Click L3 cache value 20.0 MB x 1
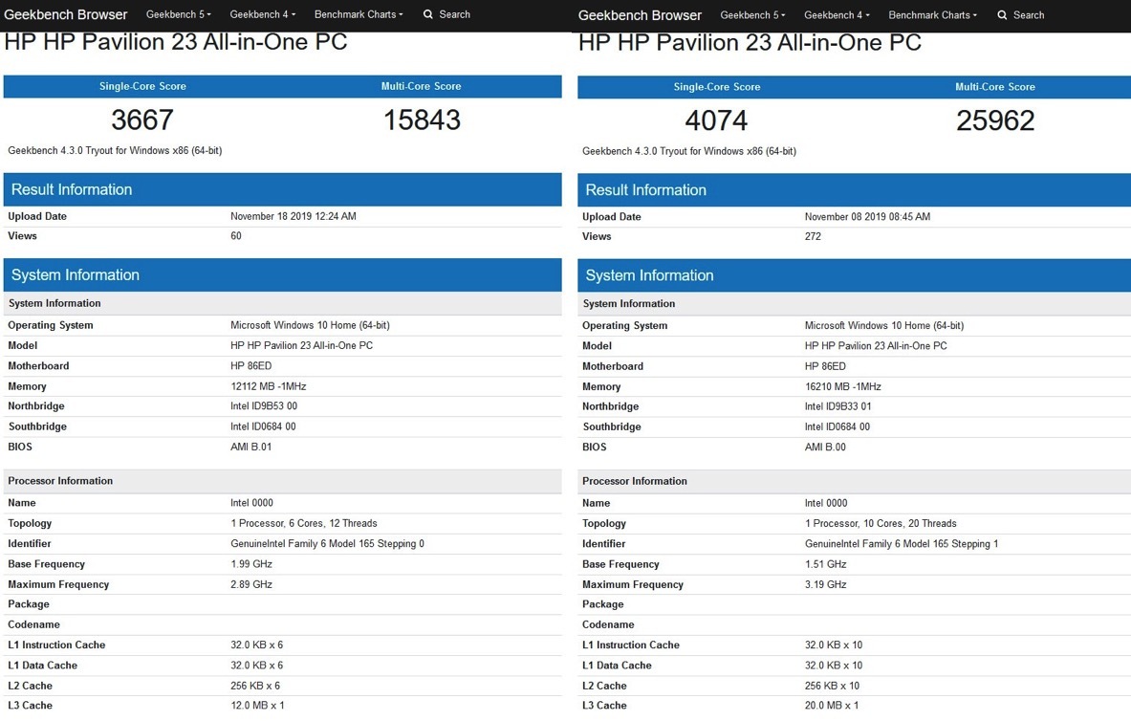Image resolution: width=1131 pixels, height=721 pixels. (x=832, y=705)
